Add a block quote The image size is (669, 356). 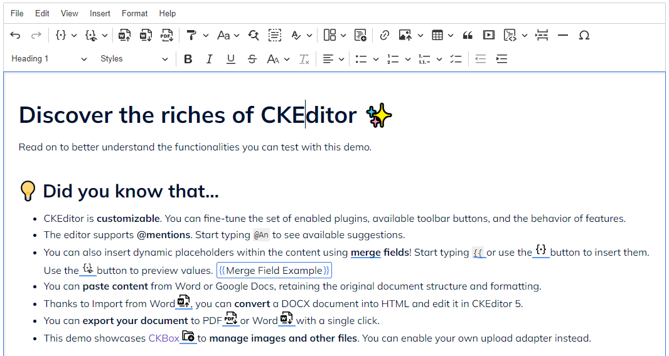pos(468,35)
